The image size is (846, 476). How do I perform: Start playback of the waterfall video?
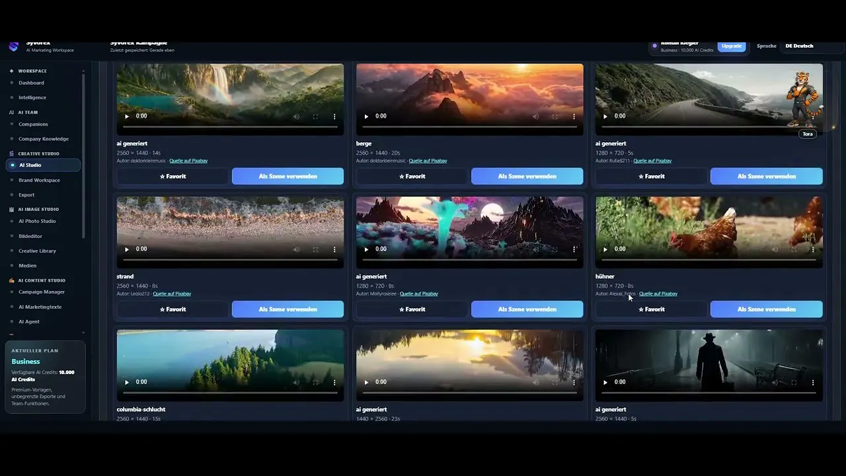(127, 116)
